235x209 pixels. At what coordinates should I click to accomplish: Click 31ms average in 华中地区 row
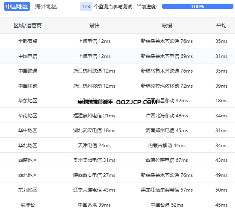222,130
